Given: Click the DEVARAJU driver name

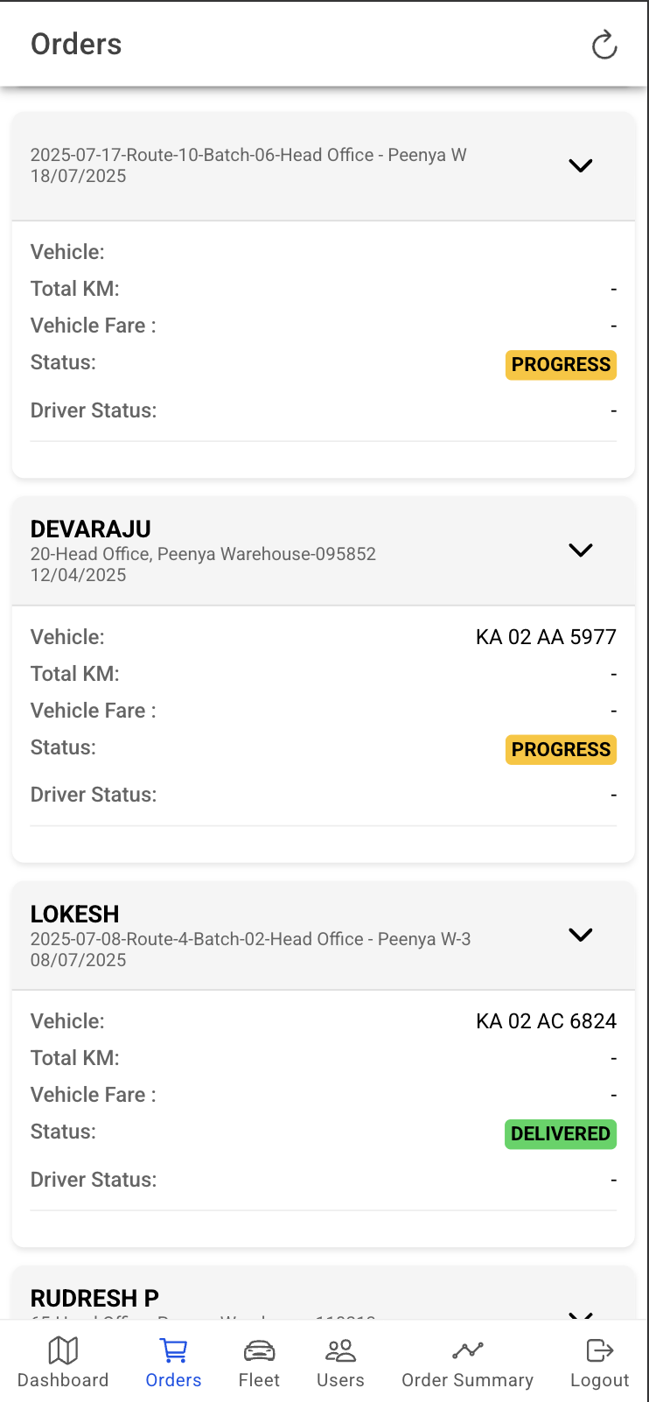Looking at the screenshot, I should click(91, 529).
